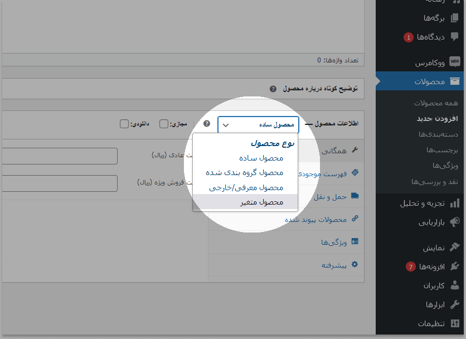Choose external product (محصول معرفی/خارجی) option

coord(246,187)
